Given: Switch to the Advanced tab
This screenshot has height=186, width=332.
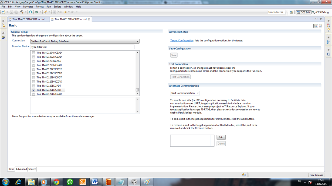Looking at the screenshot, I should point(21,169).
